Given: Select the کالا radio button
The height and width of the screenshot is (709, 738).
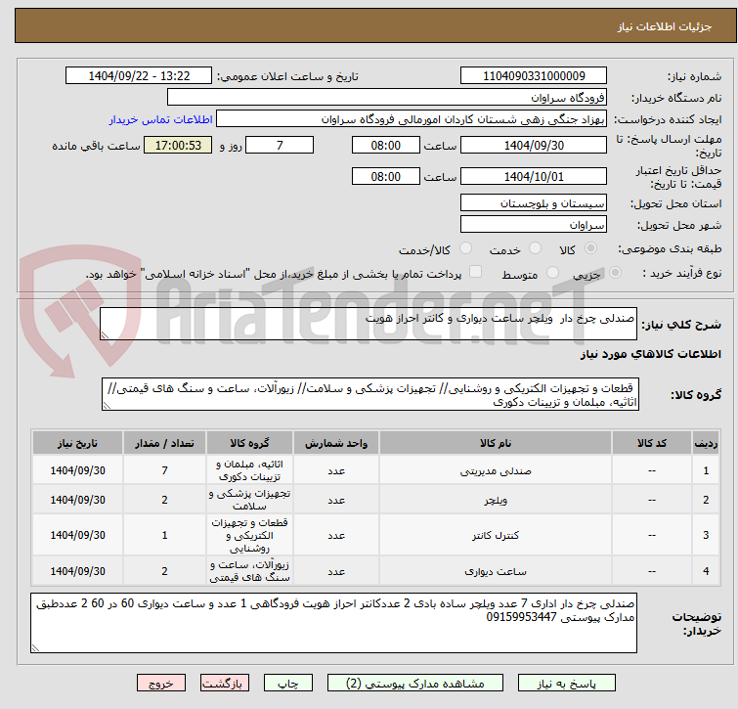Looking at the screenshot, I should coord(590,248).
